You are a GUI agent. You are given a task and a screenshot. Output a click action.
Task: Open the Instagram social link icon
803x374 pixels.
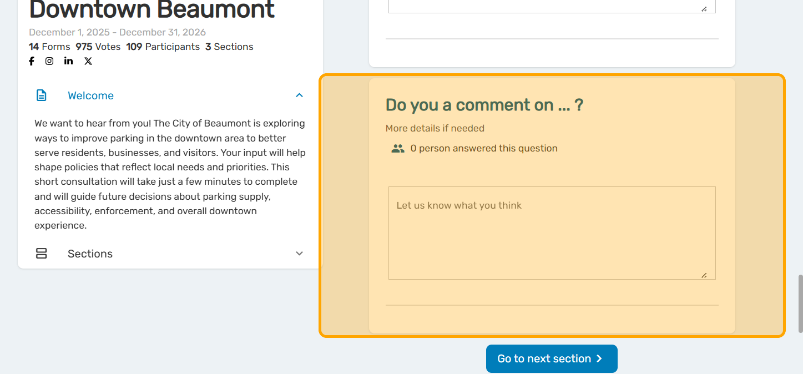(49, 61)
